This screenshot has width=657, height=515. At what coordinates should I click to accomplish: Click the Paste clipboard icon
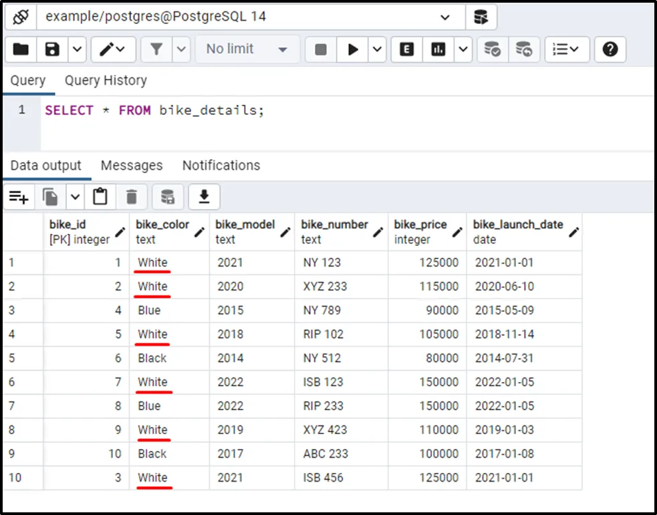click(x=100, y=196)
